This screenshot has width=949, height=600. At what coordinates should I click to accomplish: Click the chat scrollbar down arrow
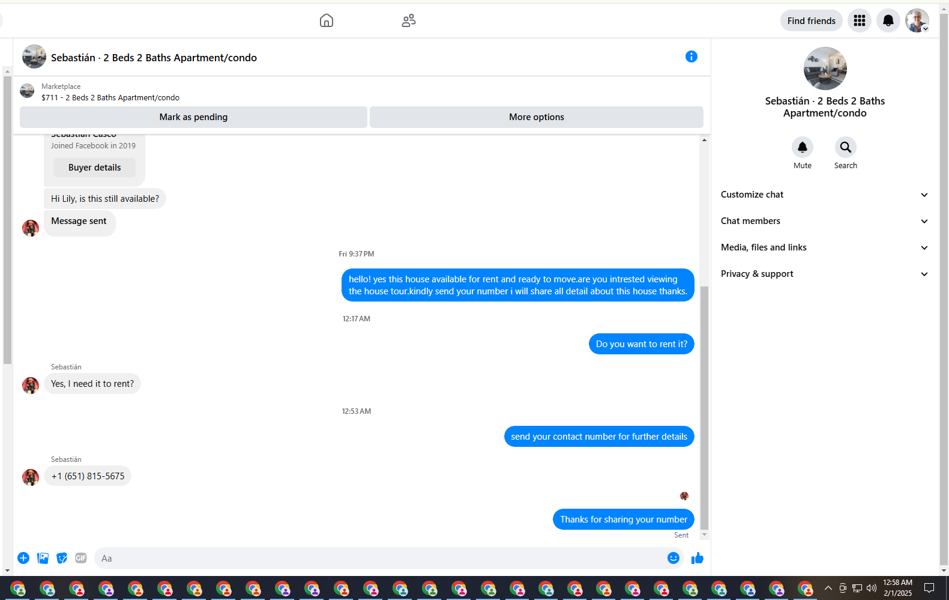tap(705, 534)
